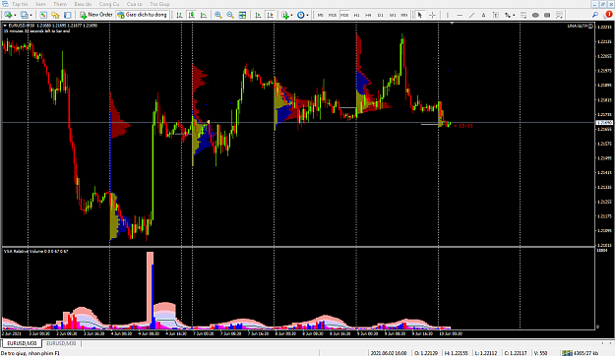Zoom in on the chart

(x=218, y=15)
